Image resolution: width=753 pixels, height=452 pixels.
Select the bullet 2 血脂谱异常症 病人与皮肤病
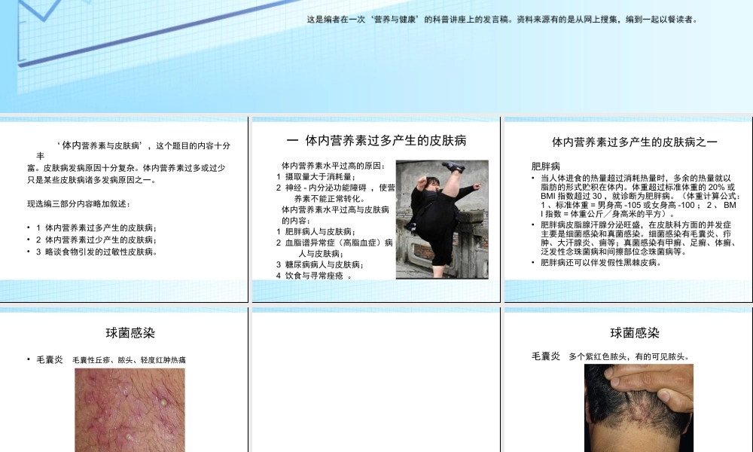316,243
